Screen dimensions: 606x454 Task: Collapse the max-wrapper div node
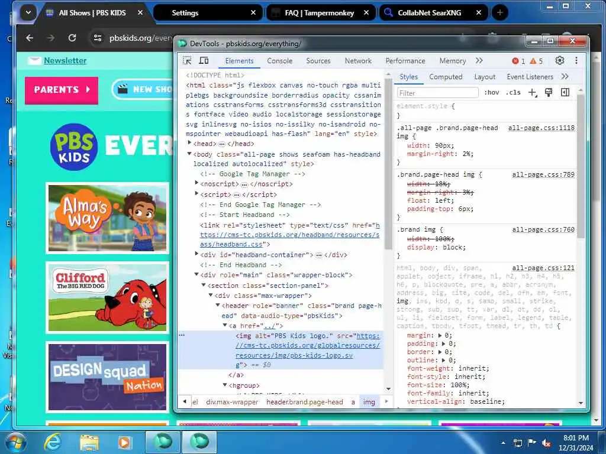point(211,295)
